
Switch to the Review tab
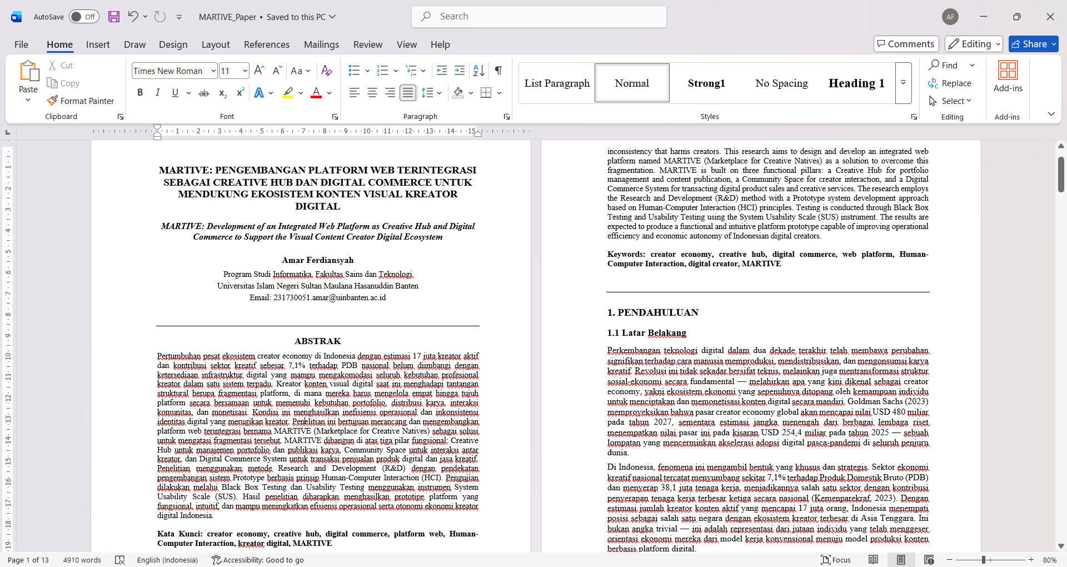[x=368, y=44]
